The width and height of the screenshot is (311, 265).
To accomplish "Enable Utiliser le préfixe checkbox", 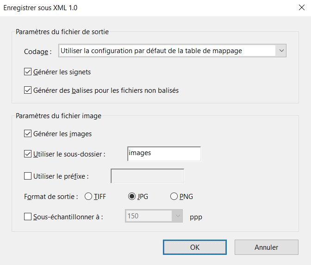I will (28, 176).
